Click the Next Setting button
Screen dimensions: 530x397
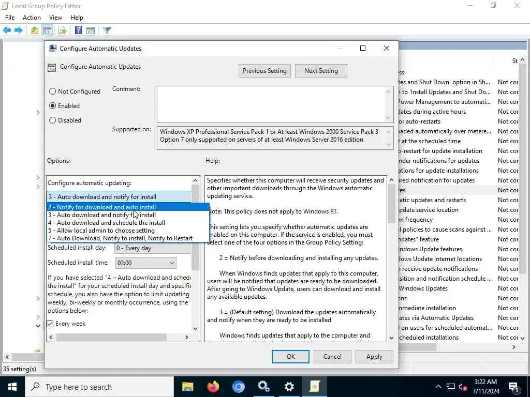pos(321,70)
